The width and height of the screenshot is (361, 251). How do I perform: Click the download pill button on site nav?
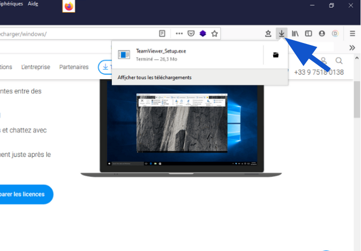(105, 67)
